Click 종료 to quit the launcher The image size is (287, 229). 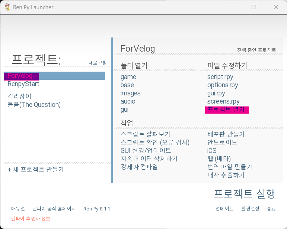click(271, 209)
